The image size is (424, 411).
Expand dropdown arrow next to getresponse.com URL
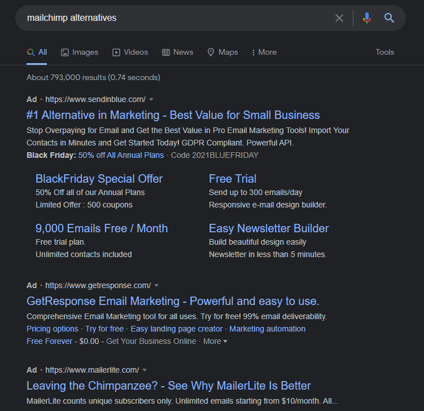pyautogui.click(x=156, y=285)
